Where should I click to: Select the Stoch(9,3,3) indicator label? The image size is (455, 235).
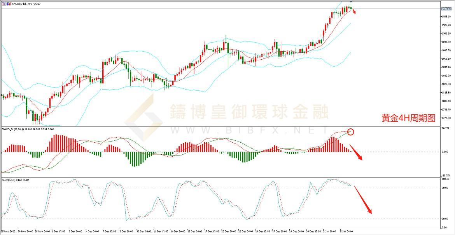pyautogui.click(x=16, y=180)
